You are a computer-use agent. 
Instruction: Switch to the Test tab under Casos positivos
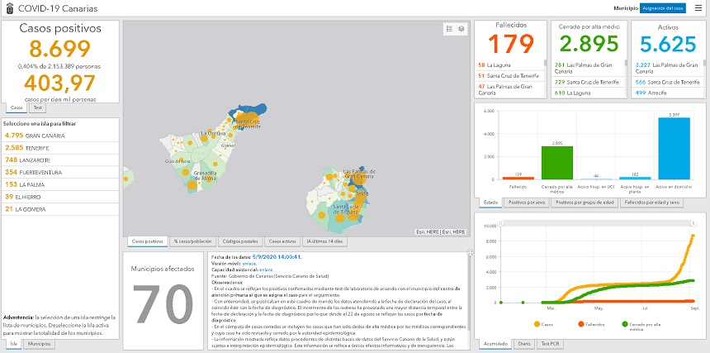[x=38, y=107]
